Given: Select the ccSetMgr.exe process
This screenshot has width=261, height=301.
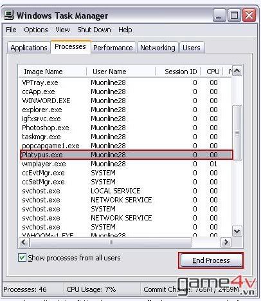Looking at the screenshot, I should click(126, 182).
